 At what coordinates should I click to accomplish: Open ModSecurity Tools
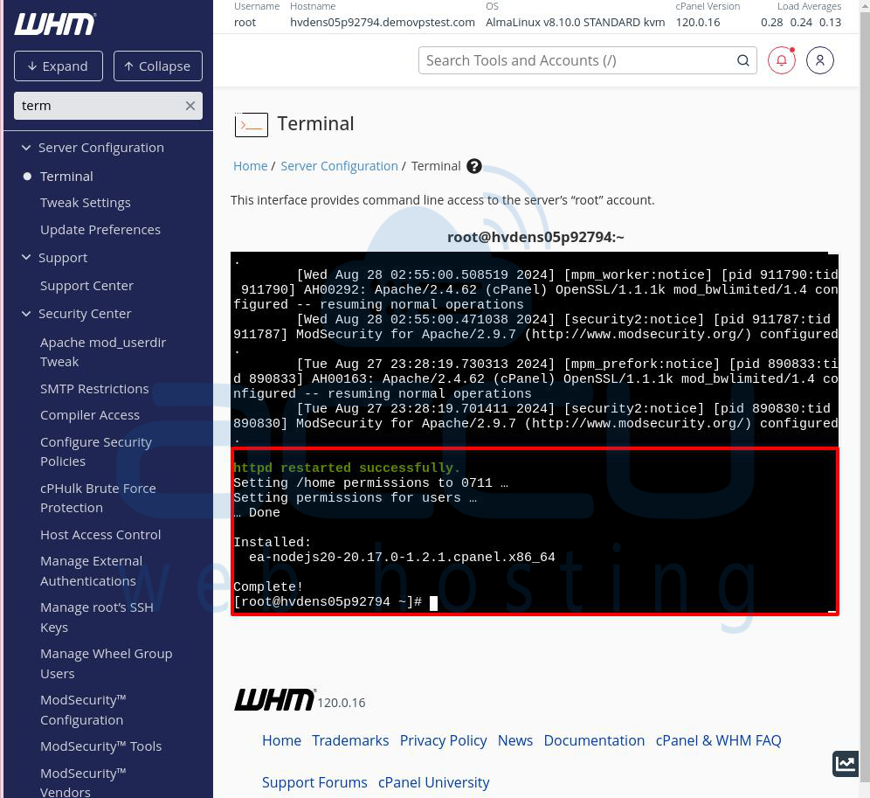pyautogui.click(x=101, y=746)
